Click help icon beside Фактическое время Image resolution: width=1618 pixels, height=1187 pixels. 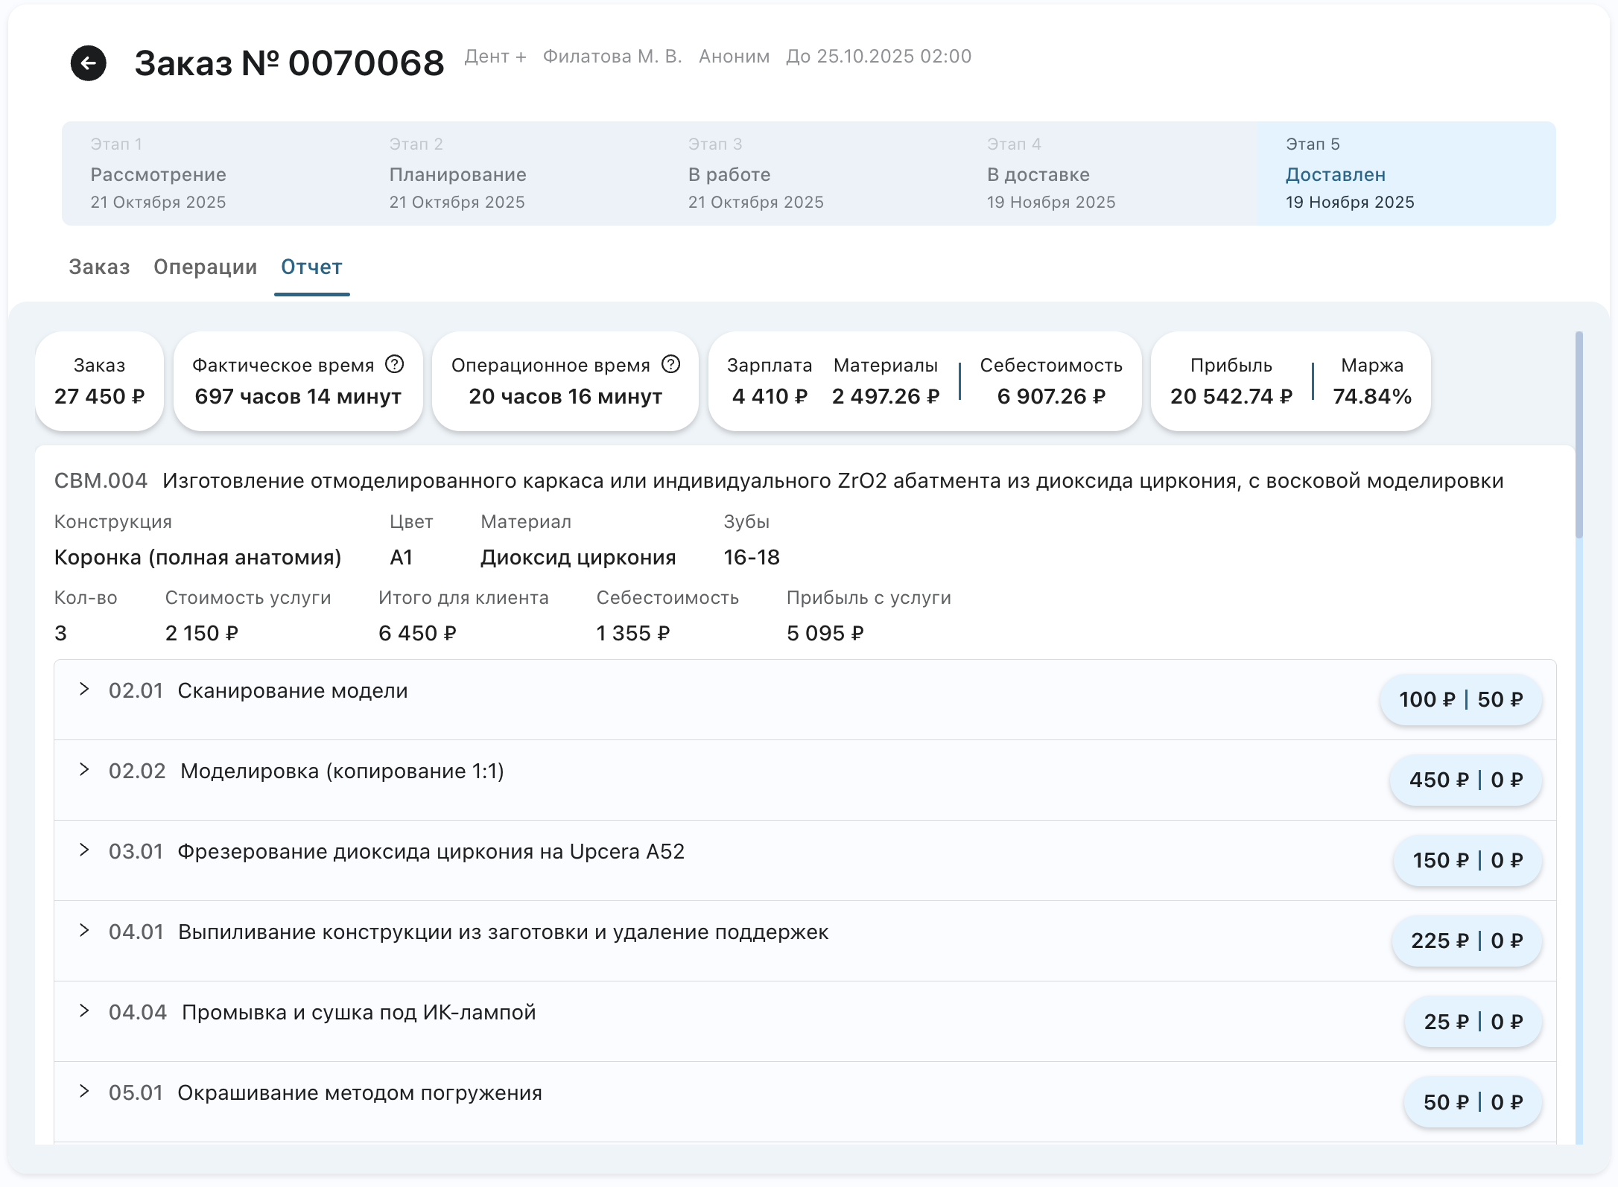[x=394, y=364]
